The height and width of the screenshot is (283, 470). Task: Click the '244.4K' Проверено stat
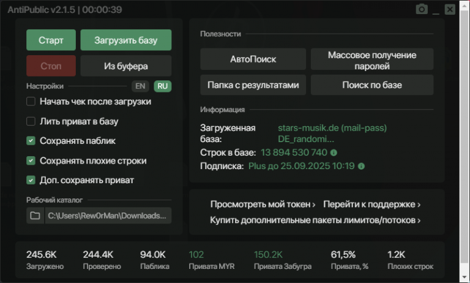click(98, 254)
